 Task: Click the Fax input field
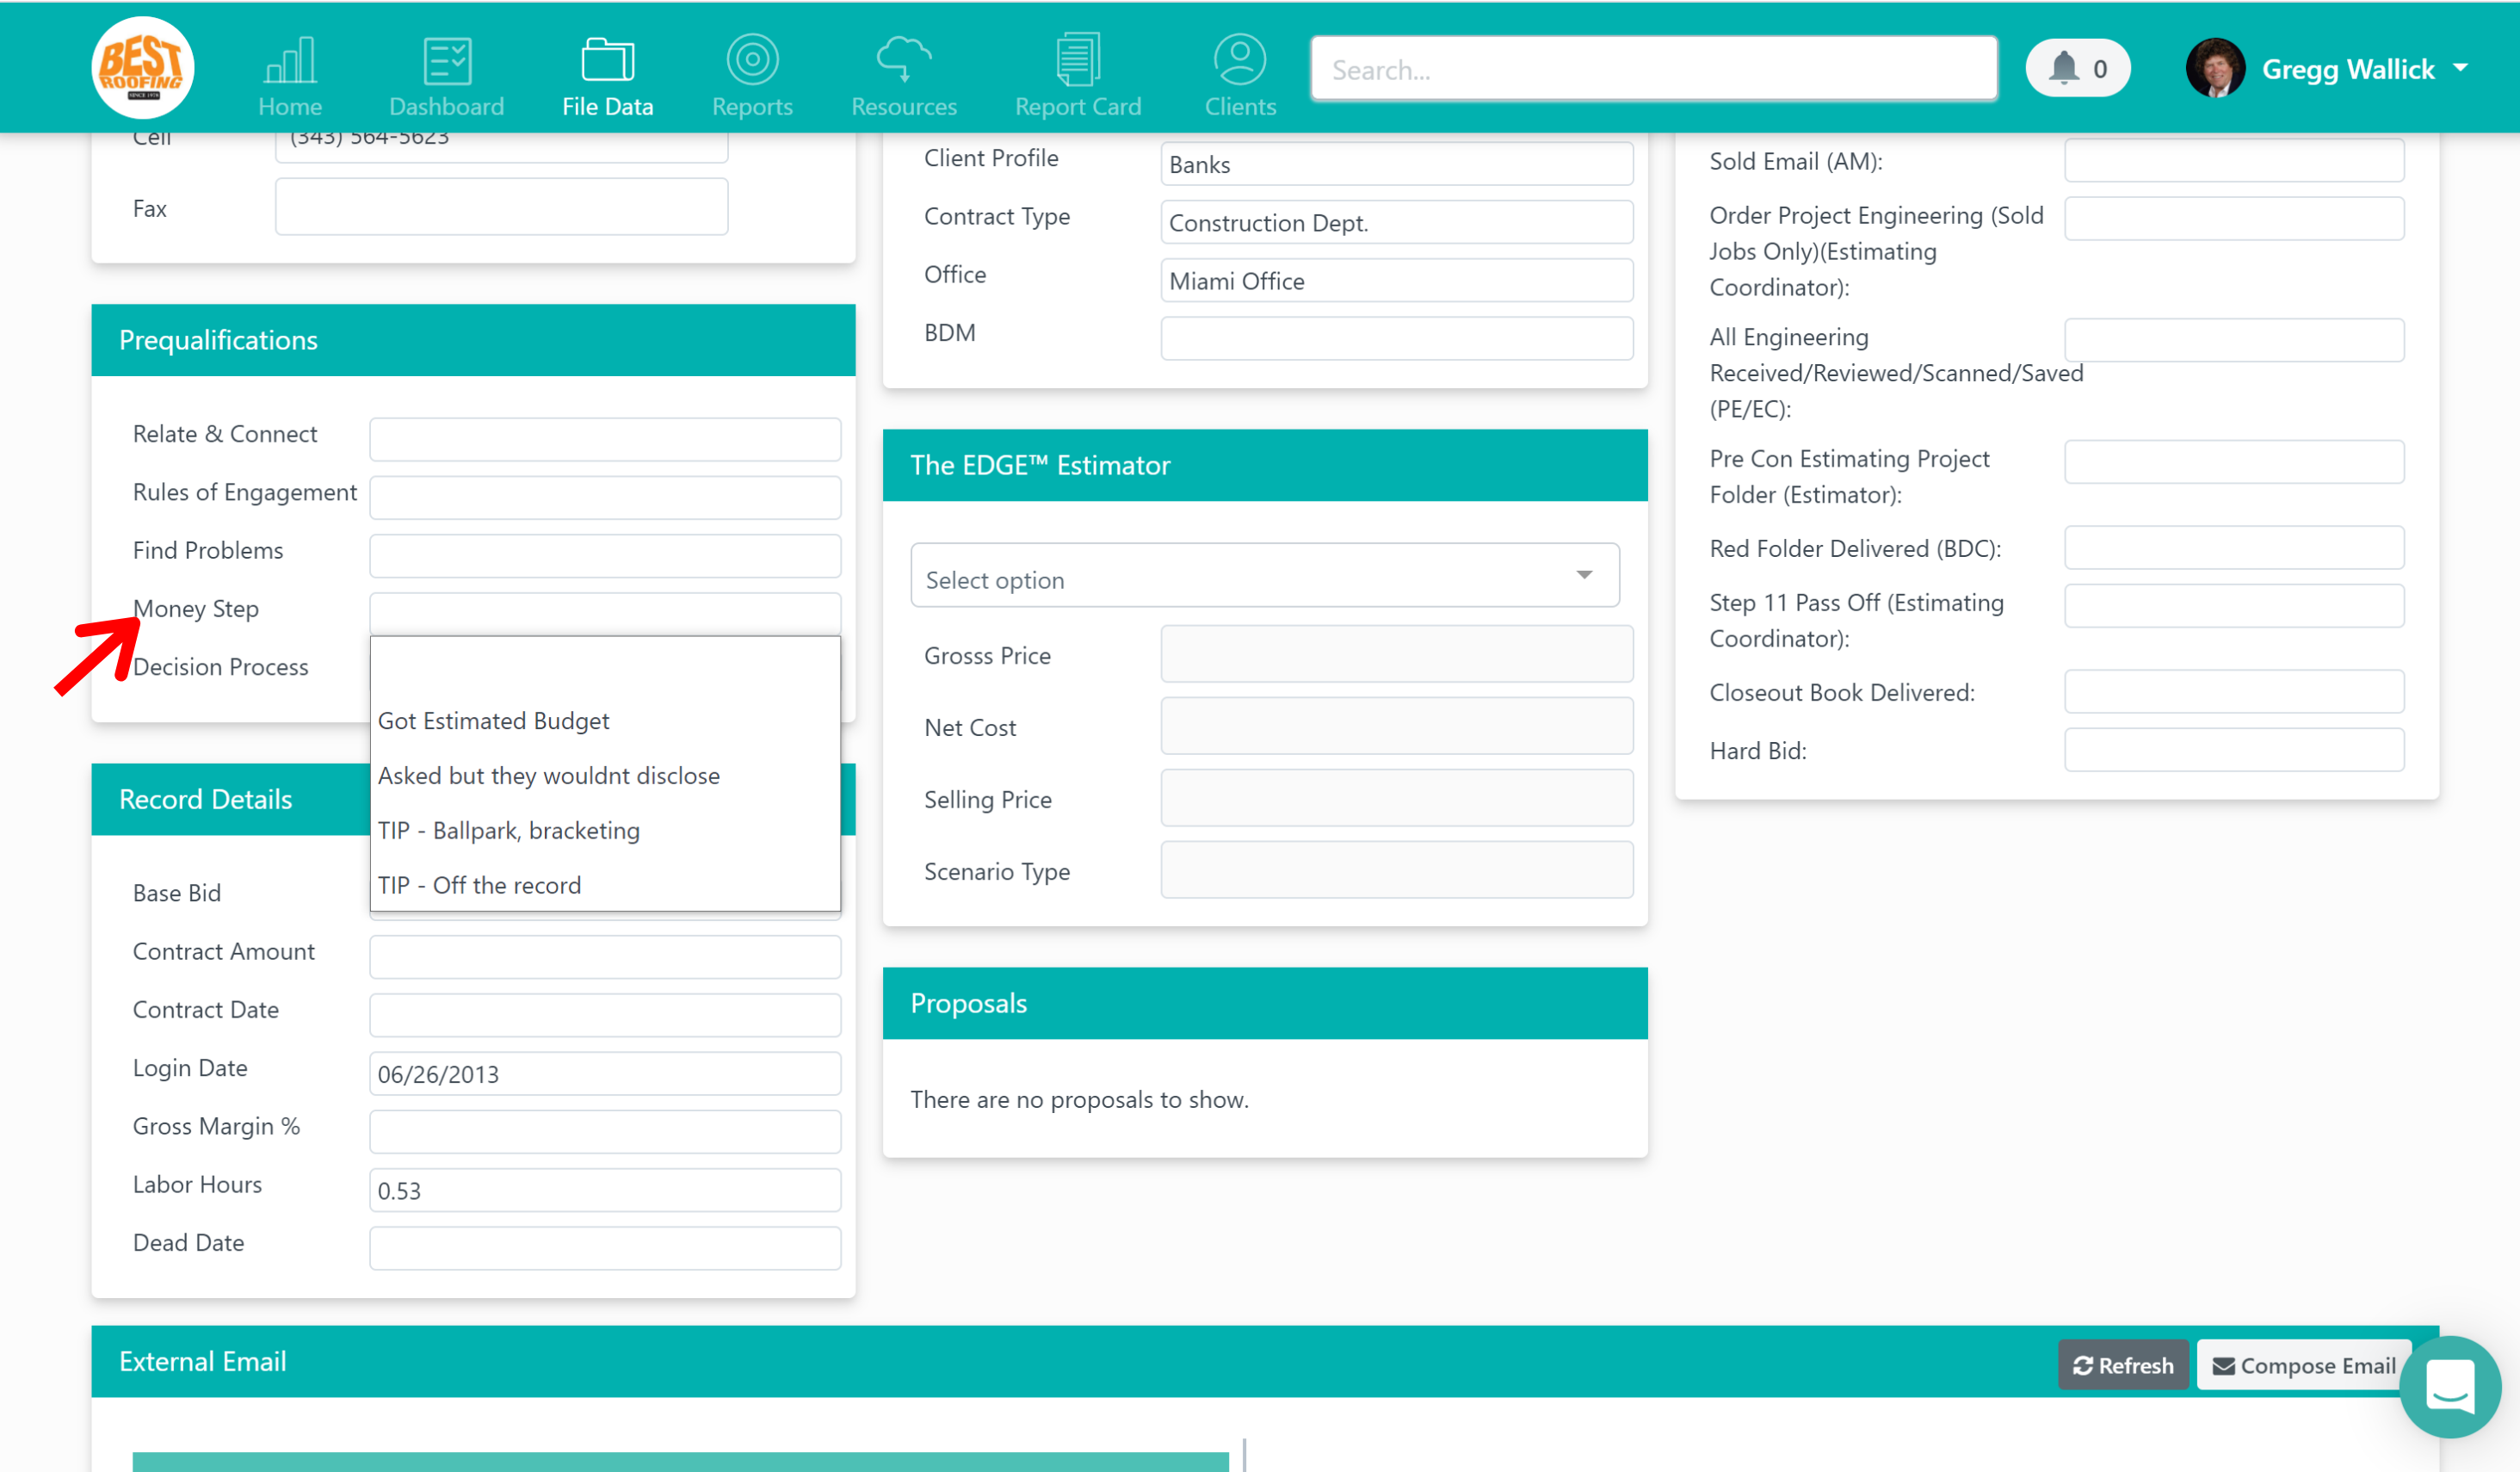coord(501,207)
